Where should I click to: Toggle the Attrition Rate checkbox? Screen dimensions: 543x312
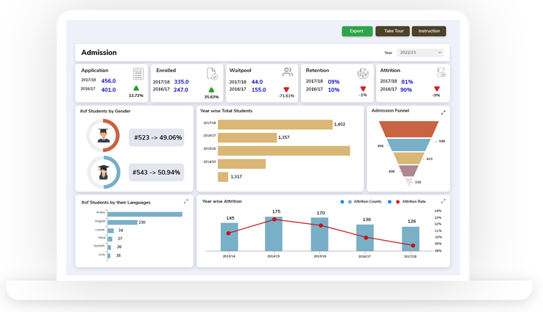389,202
